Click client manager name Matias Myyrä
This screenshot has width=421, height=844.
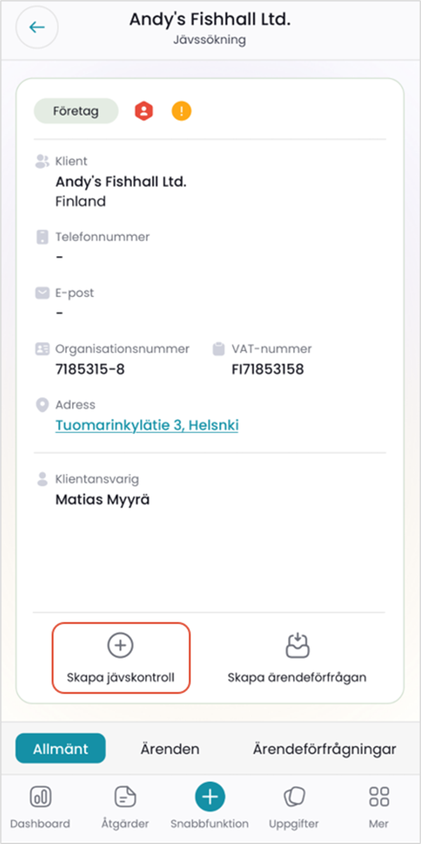[103, 500]
